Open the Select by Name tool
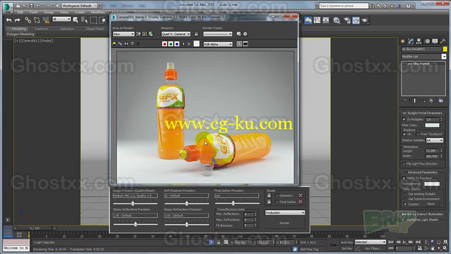Screen dimensions: 451x254 84,20
